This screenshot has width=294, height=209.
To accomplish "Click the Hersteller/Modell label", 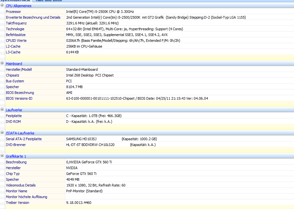I will tap(19, 69).
